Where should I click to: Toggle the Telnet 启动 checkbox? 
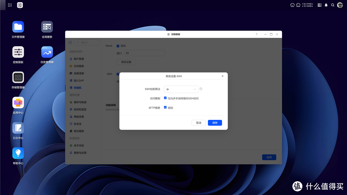pos(118,46)
